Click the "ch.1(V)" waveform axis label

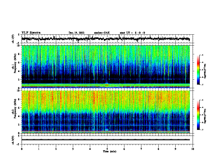pyautogui.click(x=13, y=39)
